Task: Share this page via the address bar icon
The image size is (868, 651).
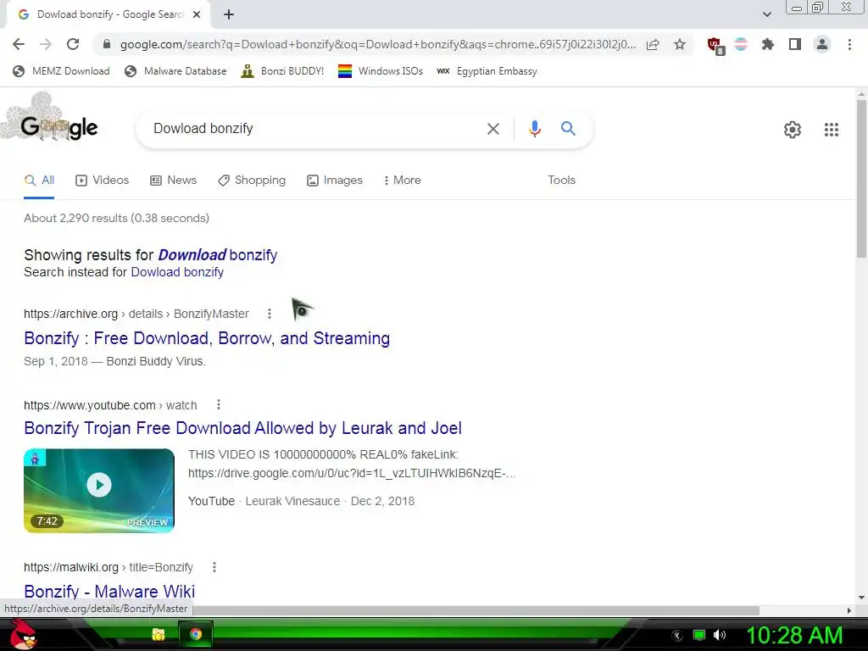Action: tap(653, 44)
